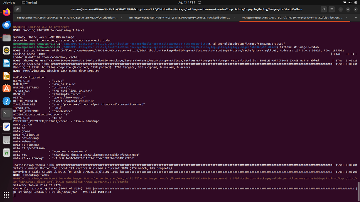Click the BB_VERSION '2.4.0' value
Viewport: 360px width, 202px height.
58,81
